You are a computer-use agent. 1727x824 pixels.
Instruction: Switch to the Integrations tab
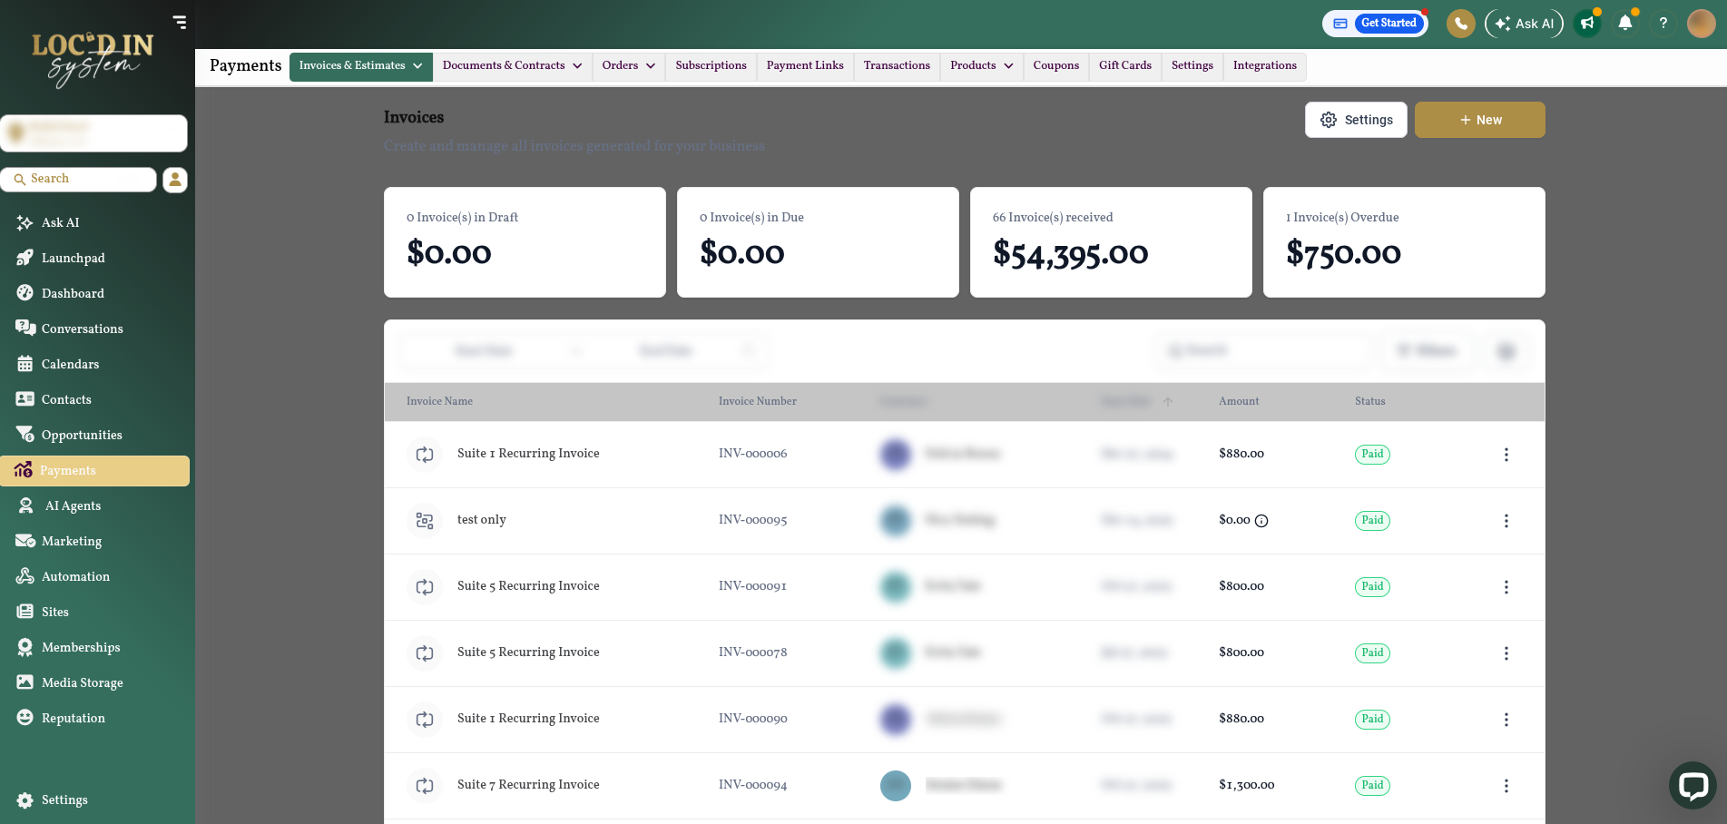[1265, 66]
